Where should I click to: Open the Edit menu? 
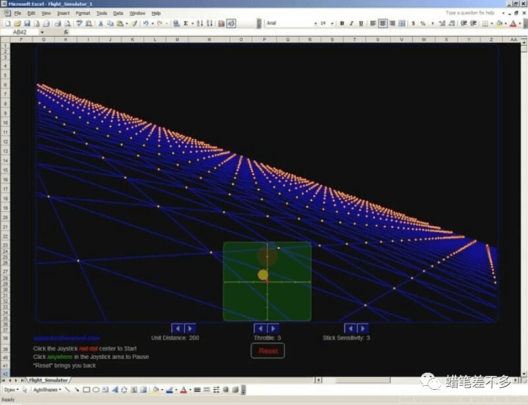click(x=31, y=13)
